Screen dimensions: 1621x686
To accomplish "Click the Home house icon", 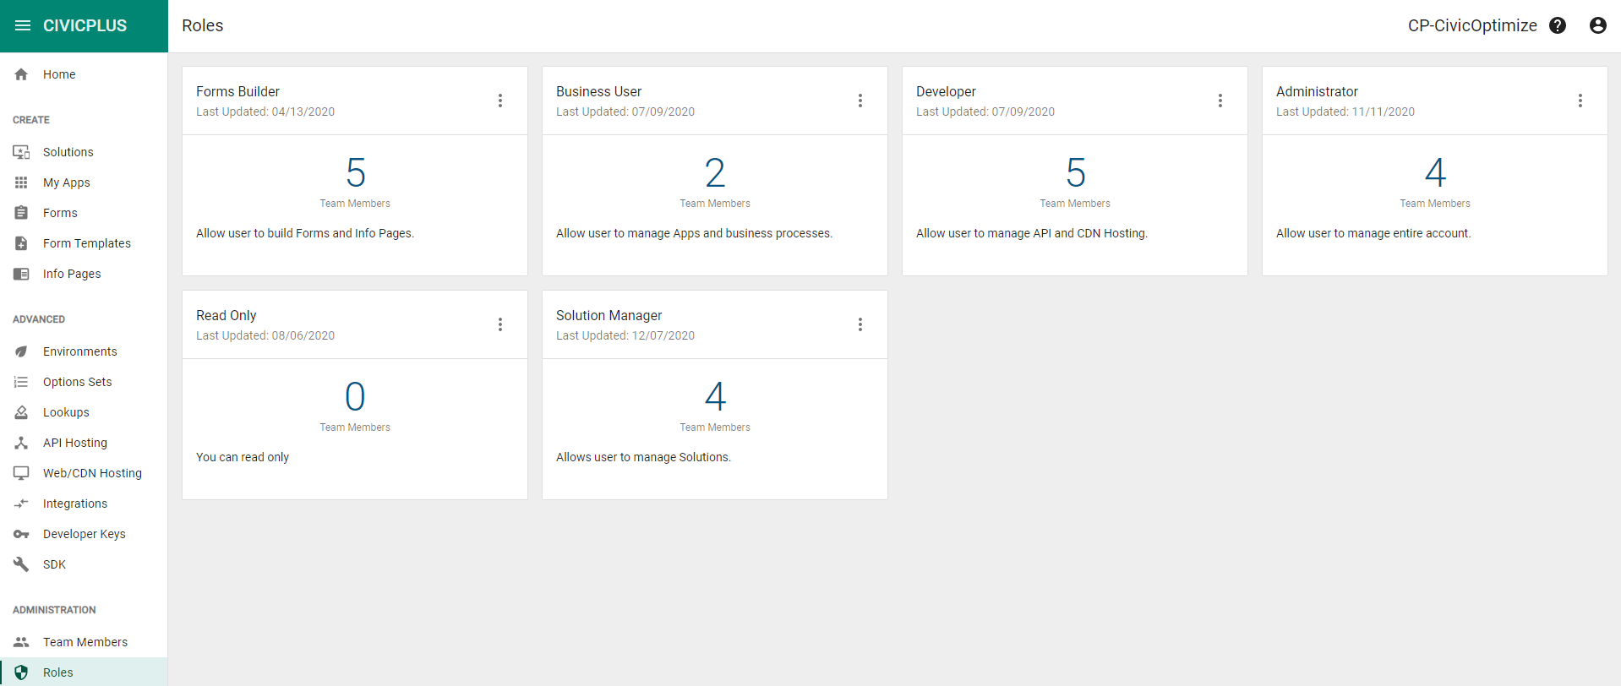I will [x=21, y=74].
